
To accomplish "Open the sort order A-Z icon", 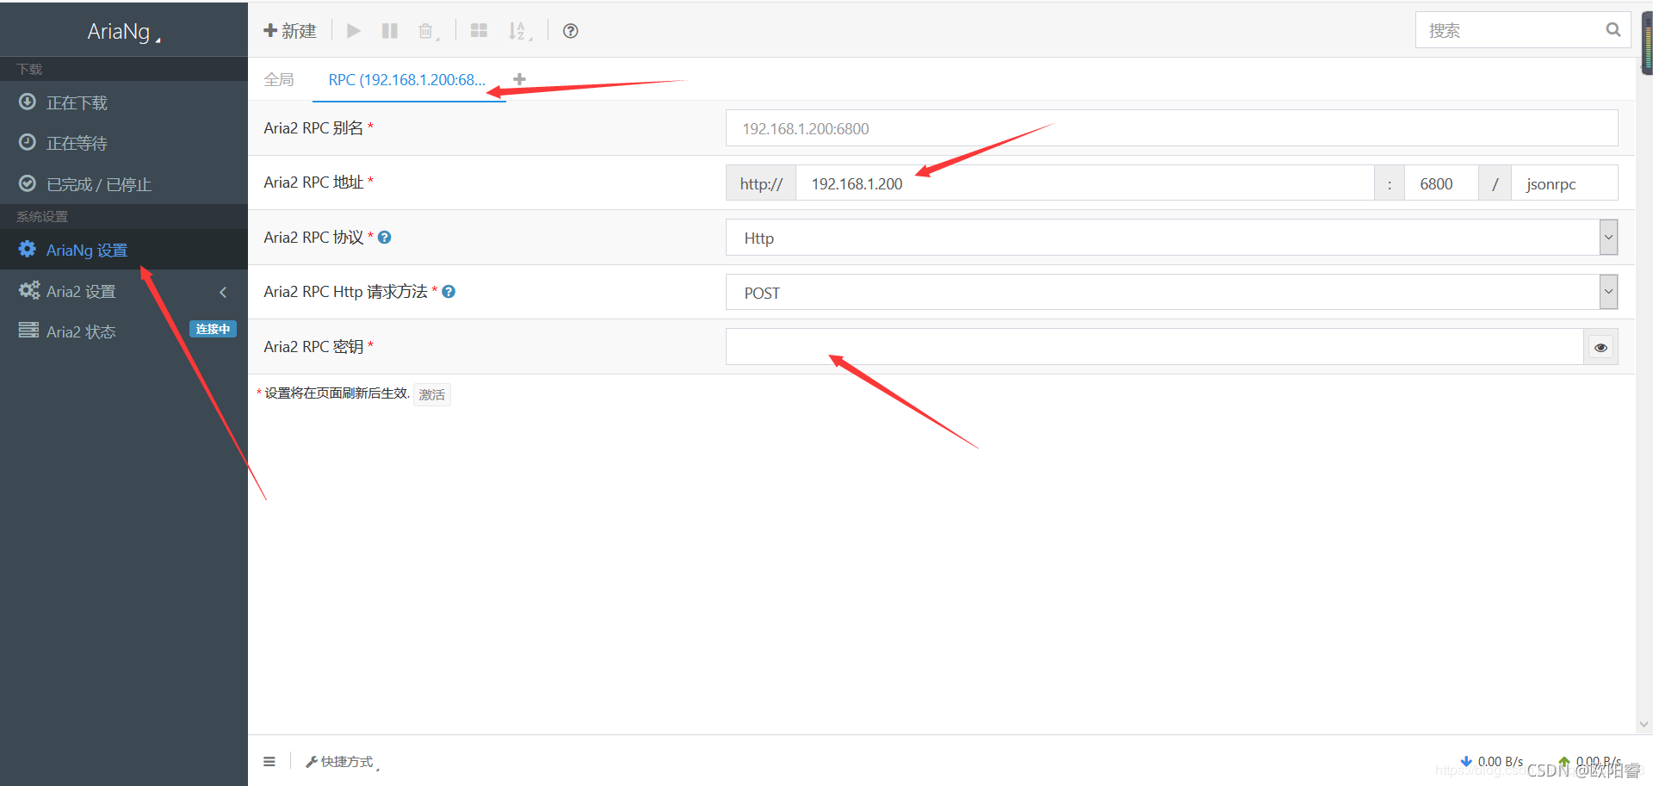I will [519, 31].
